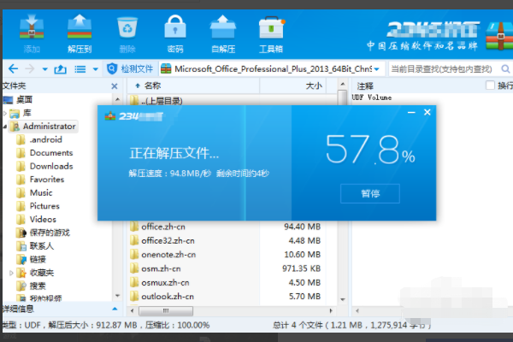Expand the 收藏夹 tree node
The width and height of the screenshot is (513, 342).
[11, 273]
